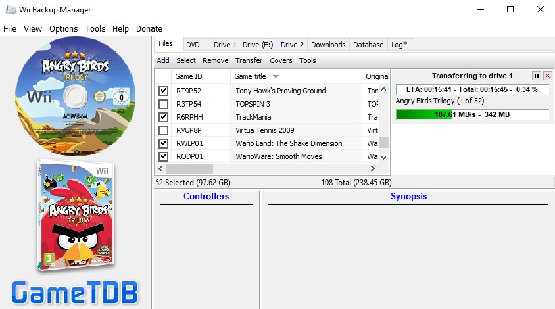Open the Tools toolbar menu under the tabs

click(x=308, y=60)
